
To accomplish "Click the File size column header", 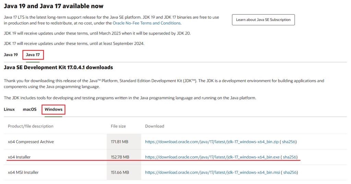I will point(118,126).
